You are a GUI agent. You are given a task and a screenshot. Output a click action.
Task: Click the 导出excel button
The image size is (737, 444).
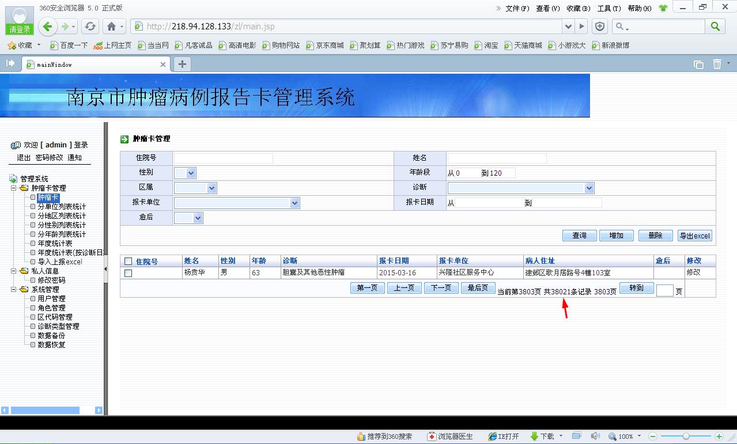(x=694, y=236)
